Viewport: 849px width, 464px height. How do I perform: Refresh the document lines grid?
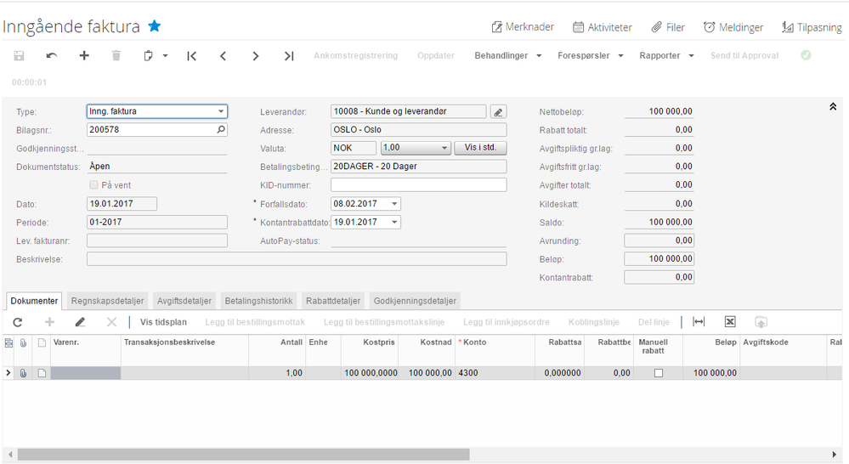(x=17, y=322)
